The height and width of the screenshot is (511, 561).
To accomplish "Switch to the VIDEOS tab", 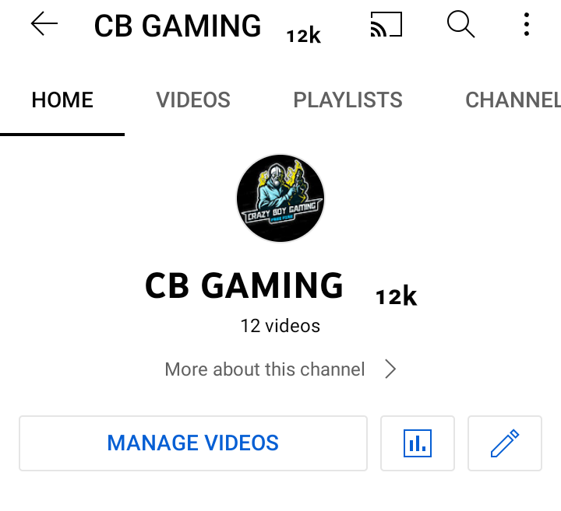I will point(193,100).
